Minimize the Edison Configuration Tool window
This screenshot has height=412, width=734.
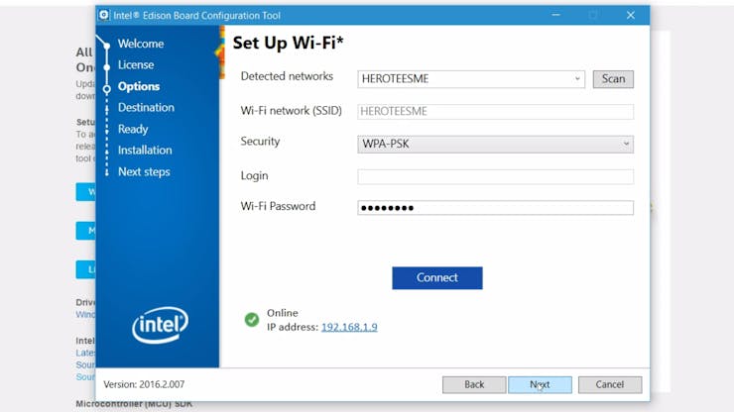[x=555, y=15]
